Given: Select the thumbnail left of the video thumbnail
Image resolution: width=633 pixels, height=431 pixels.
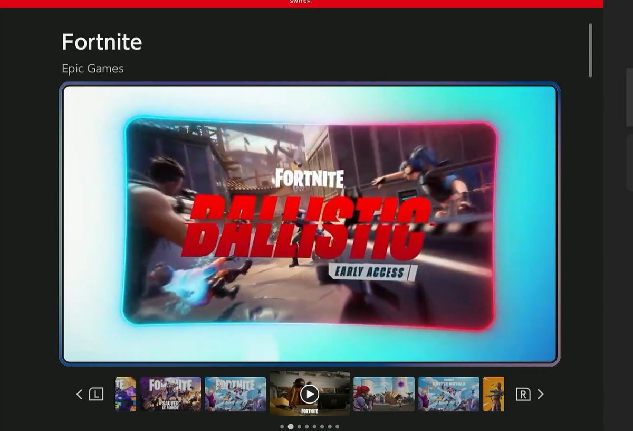Looking at the screenshot, I should (x=235, y=394).
